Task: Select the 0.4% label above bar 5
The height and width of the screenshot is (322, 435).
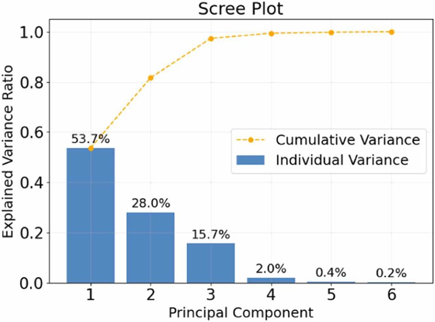Action: click(x=331, y=273)
